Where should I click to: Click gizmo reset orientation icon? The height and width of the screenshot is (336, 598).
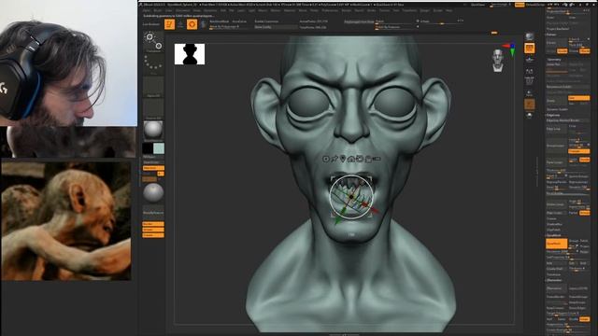tap(360, 159)
